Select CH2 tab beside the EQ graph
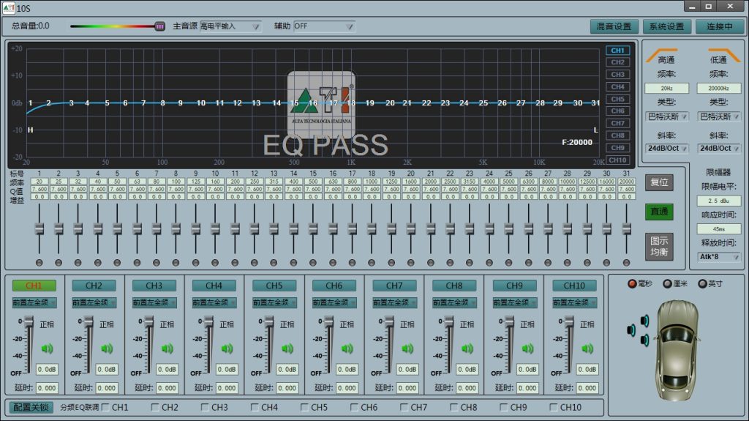 [617, 62]
